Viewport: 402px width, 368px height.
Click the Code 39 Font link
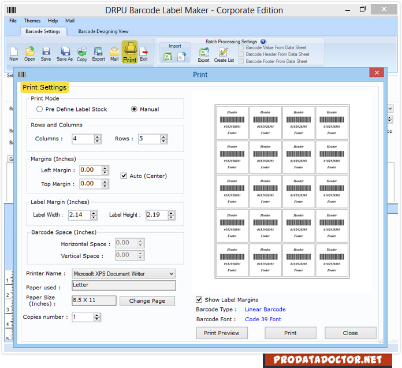point(263,319)
